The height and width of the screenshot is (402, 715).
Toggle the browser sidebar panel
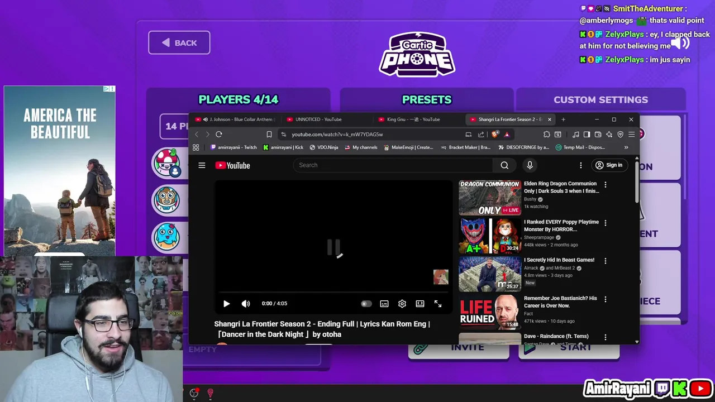(x=587, y=135)
